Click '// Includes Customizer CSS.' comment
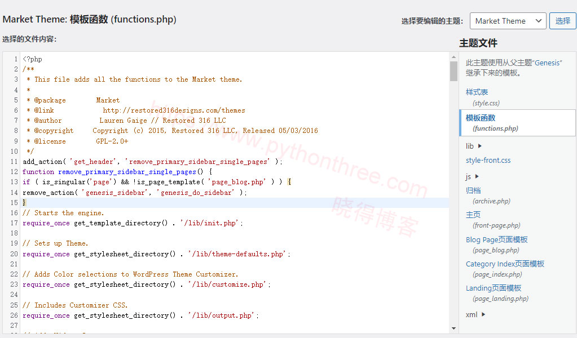Viewport: 577px width, 338px height. click(75, 305)
